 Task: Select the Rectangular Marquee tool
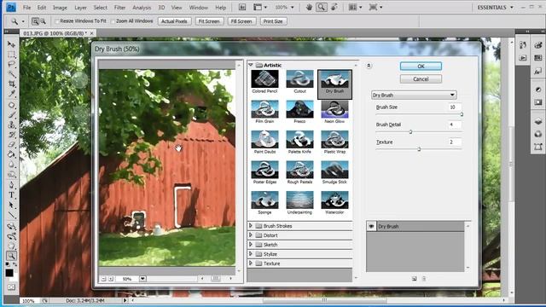point(11,55)
